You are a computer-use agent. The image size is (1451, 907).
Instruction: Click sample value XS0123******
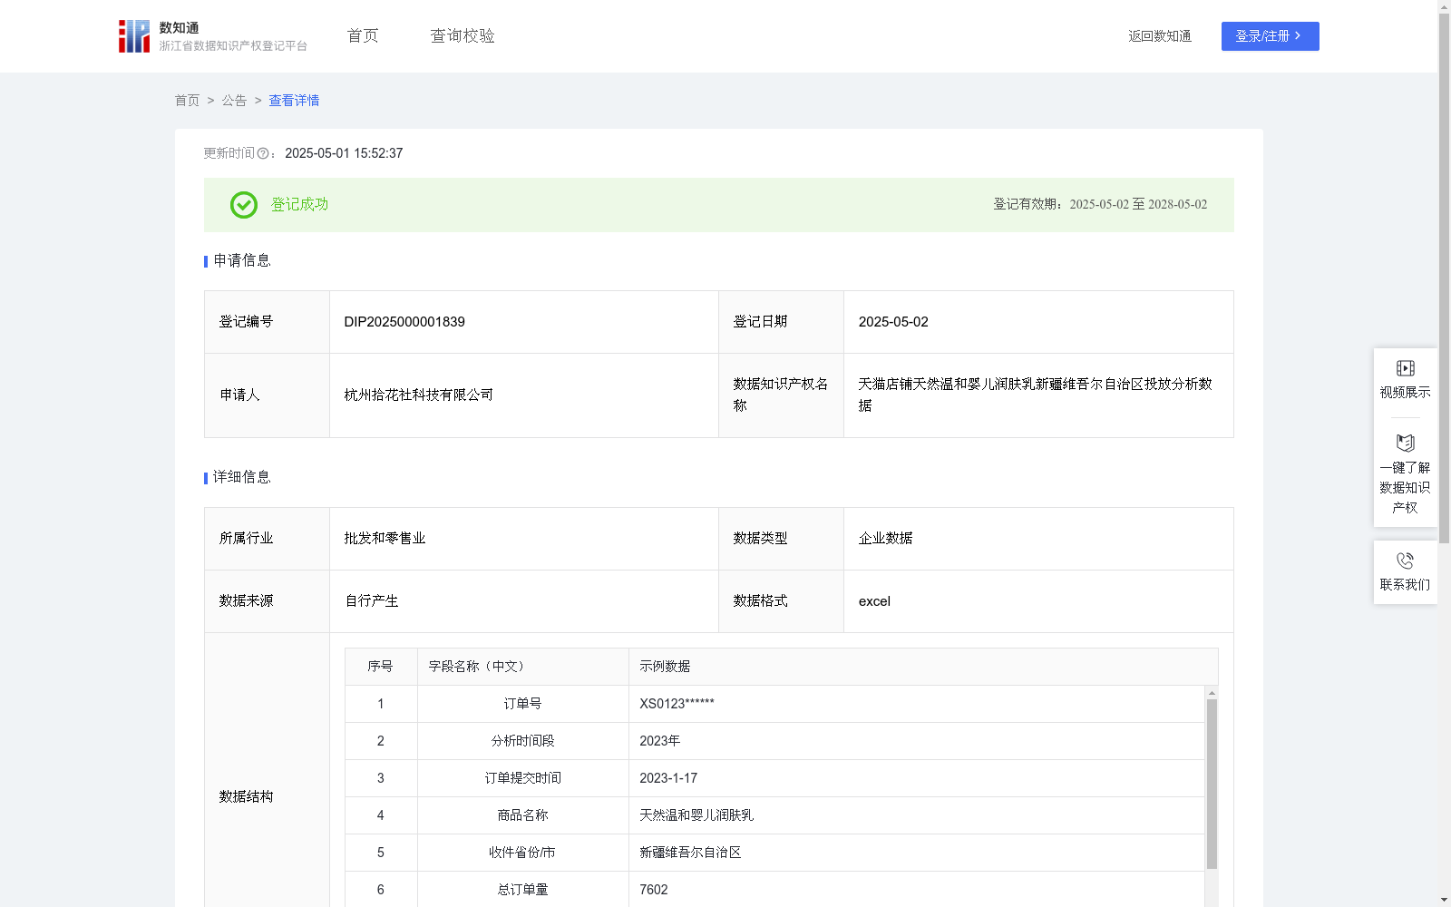[677, 704]
